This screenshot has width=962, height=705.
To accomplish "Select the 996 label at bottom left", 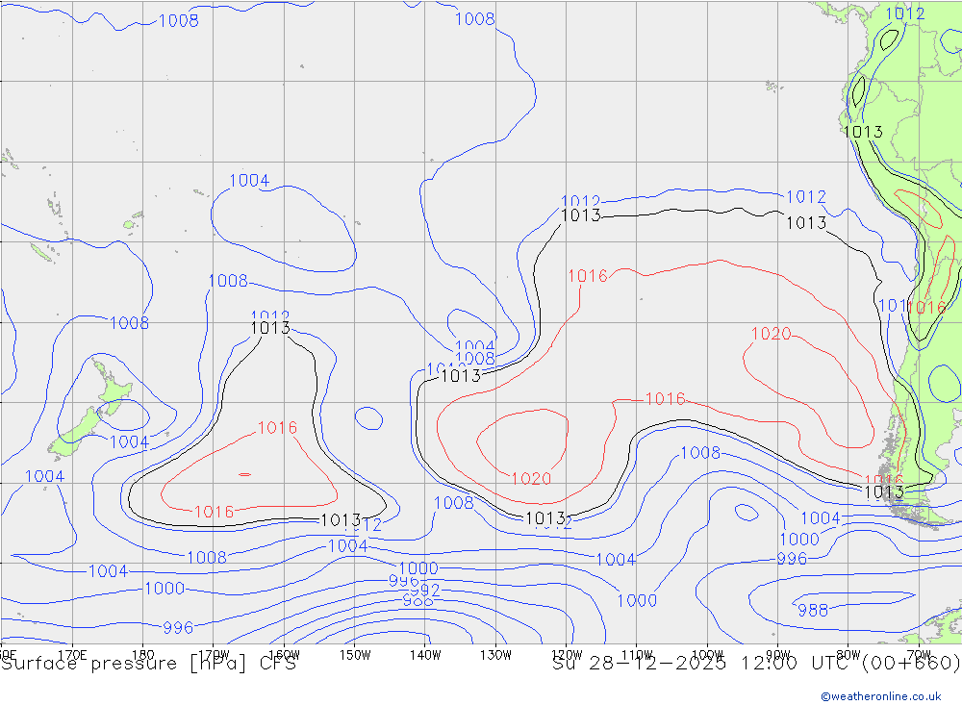I will click(178, 628).
